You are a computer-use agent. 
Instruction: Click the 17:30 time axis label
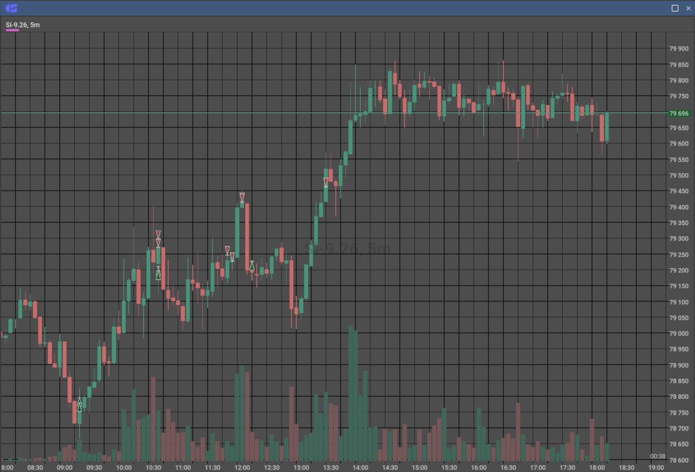[568, 468]
